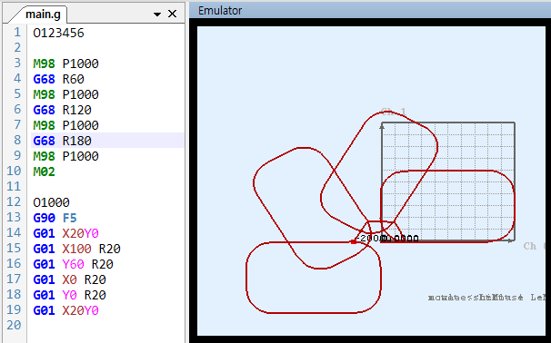Viewport: 551px width, 343px height.
Task: Place cursor on line 1 O123456
Action: (59, 33)
